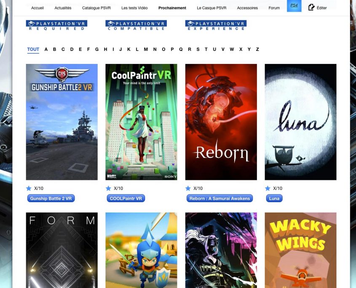Open the Accessoires menu item
Viewport: 356px width, 288px height.
(x=247, y=8)
